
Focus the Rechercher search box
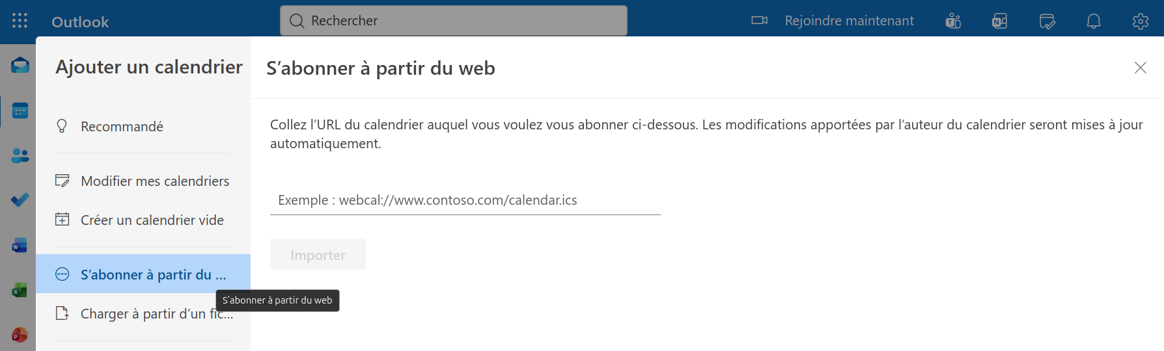(x=454, y=21)
